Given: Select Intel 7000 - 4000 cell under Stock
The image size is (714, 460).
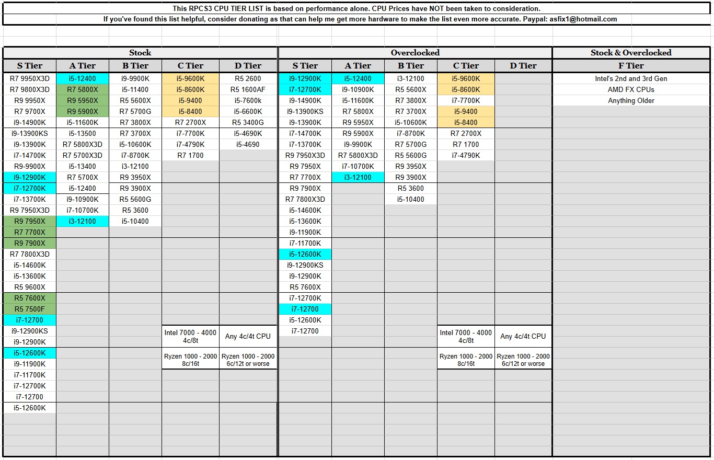Looking at the screenshot, I should point(190,336).
